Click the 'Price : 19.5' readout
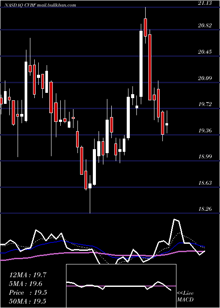The image size is (220, 308). tap(28, 293)
